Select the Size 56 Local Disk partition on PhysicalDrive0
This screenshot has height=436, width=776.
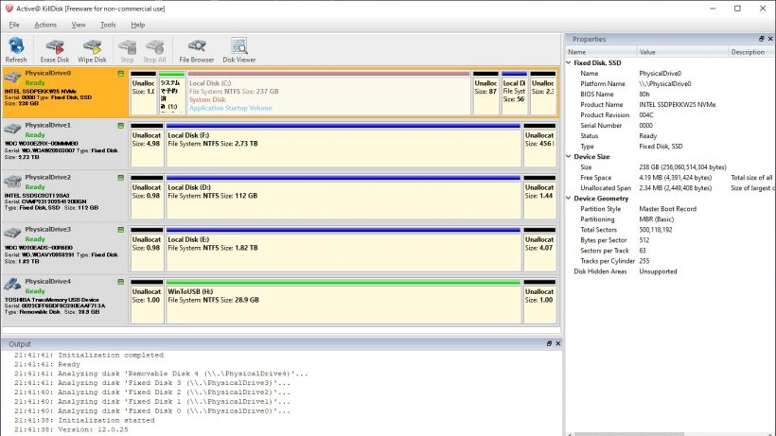click(x=514, y=93)
